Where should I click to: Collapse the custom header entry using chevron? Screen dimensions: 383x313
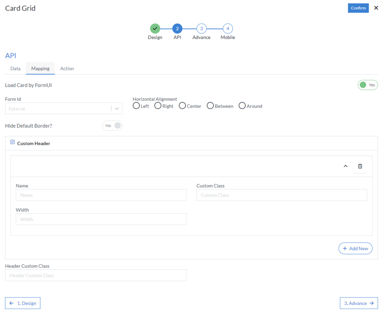point(346,166)
